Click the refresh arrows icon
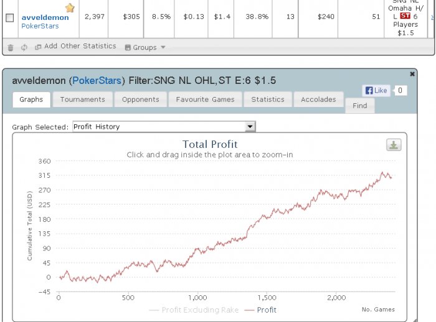Screen dimensions: 436x322 pyautogui.click(x=24, y=47)
